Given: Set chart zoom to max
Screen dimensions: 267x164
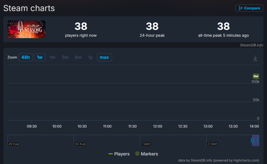Looking at the screenshot, I should click(104, 57).
